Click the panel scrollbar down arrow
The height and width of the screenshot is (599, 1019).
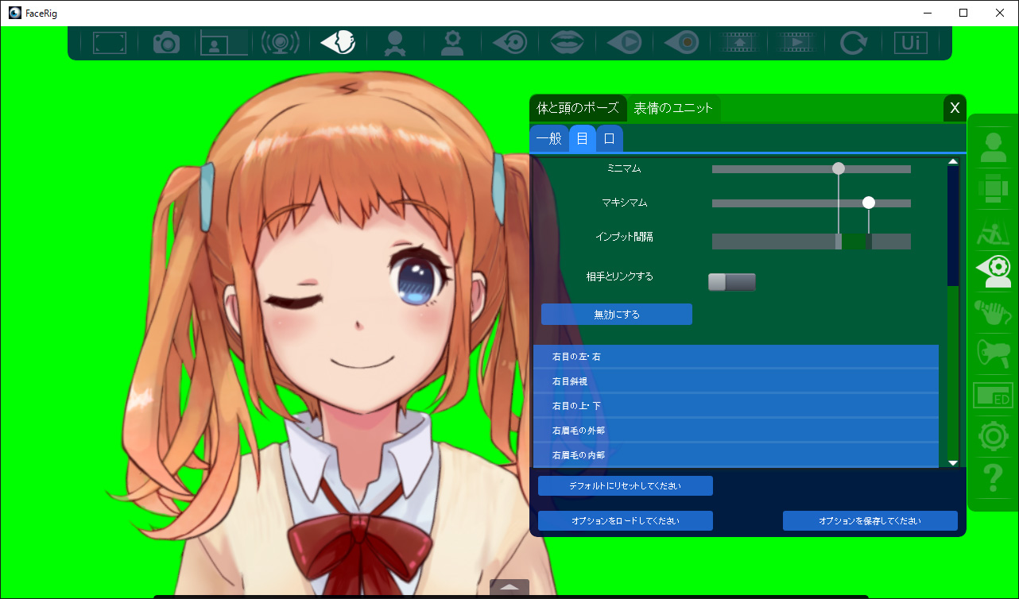953,463
